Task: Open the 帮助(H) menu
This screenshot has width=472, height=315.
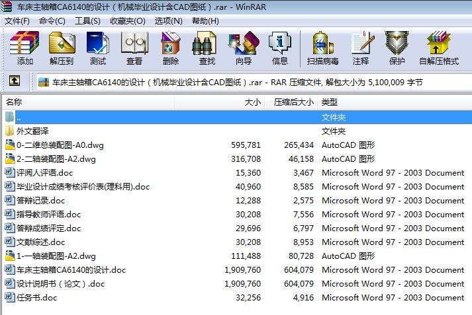Action: coord(206,21)
